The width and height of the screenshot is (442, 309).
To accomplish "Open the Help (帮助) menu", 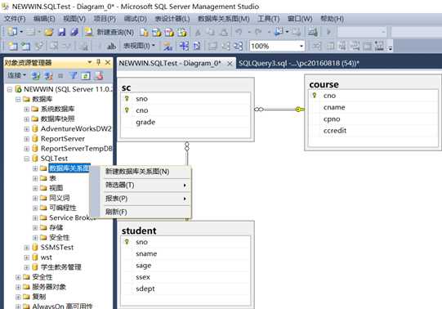I will click(332, 19).
